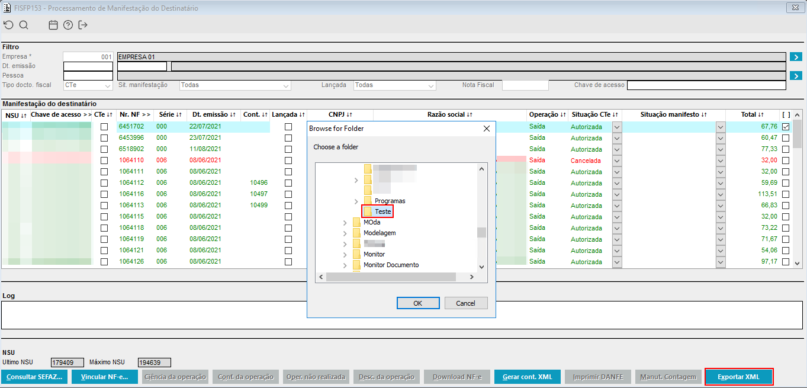Viewport: 807px width, 388px height.
Task: Expand the Modelagem folder node
Action: coord(345,233)
